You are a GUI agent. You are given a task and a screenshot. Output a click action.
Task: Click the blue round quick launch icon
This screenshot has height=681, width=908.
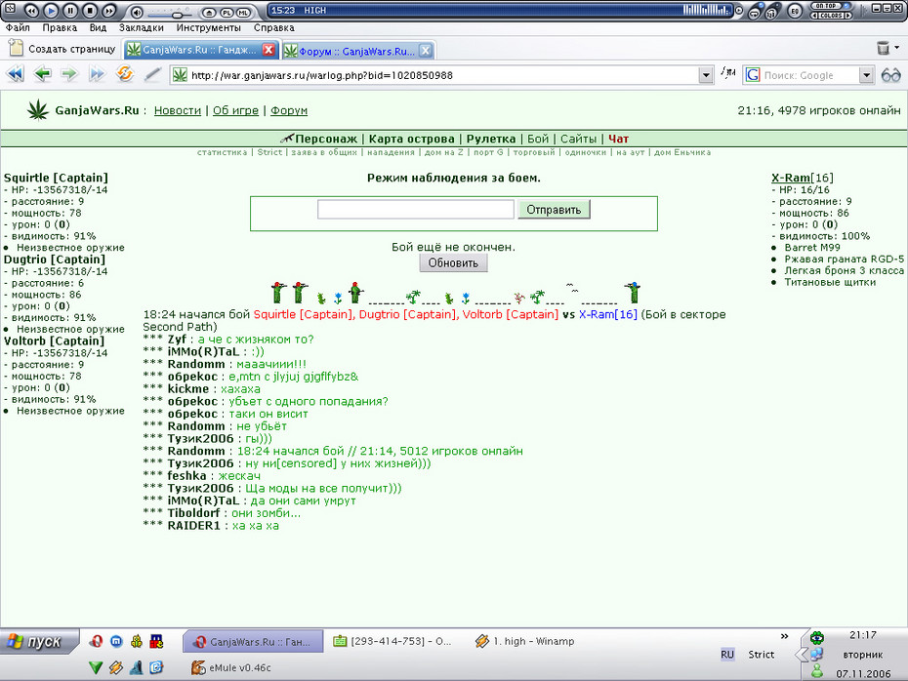(x=116, y=641)
